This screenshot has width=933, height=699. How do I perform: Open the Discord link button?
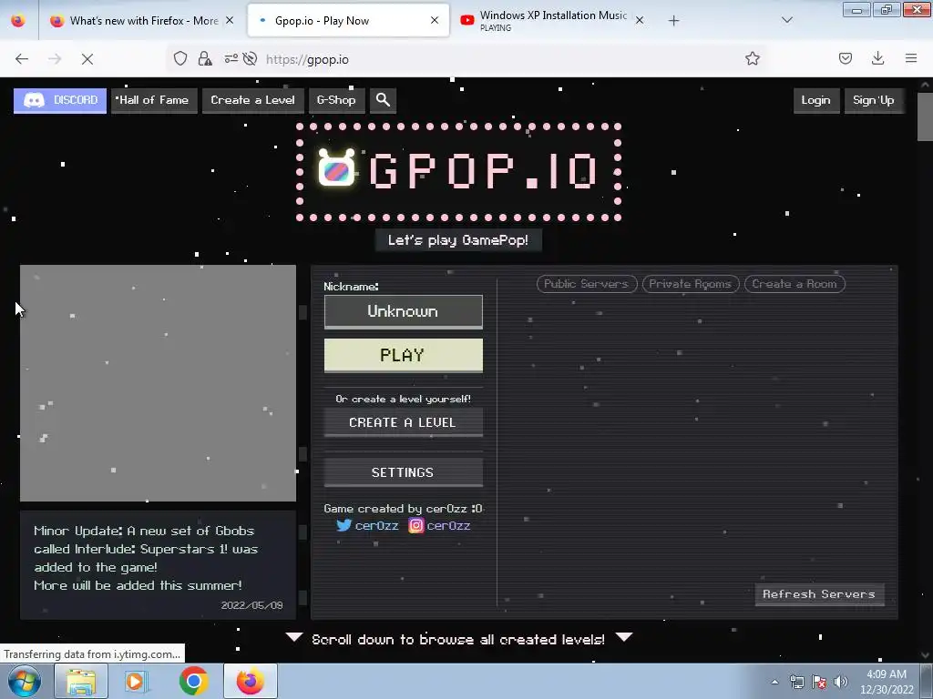[x=60, y=100]
